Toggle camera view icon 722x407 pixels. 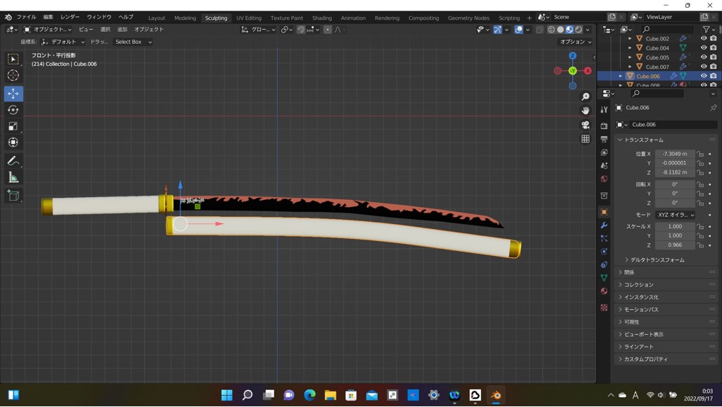click(x=585, y=125)
